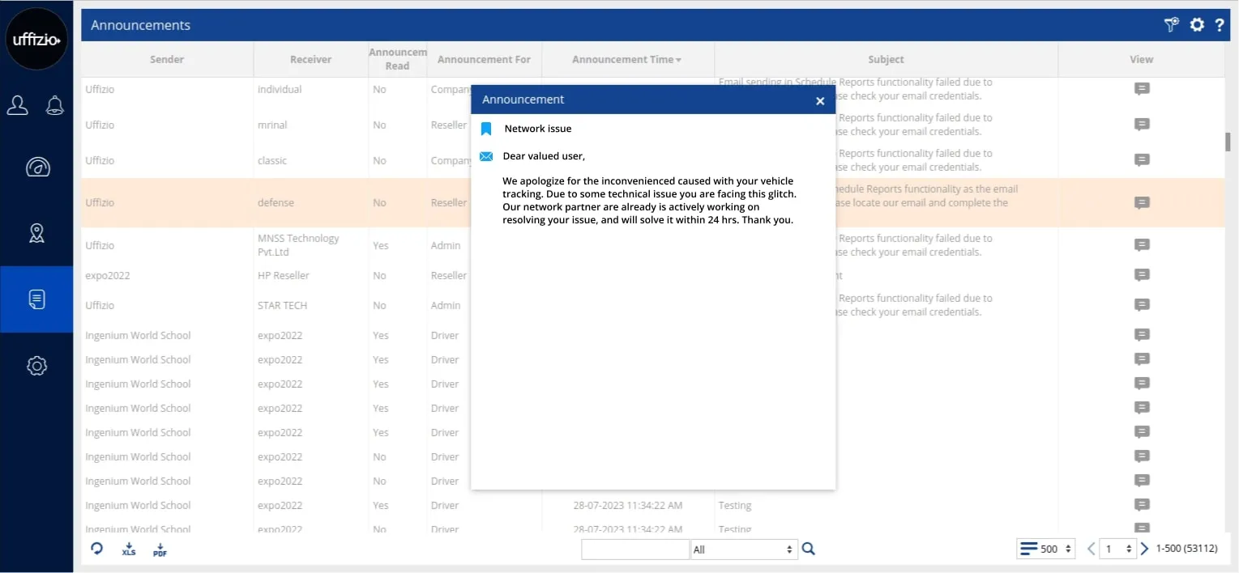Click the user profile icon in sidebar

(x=18, y=105)
